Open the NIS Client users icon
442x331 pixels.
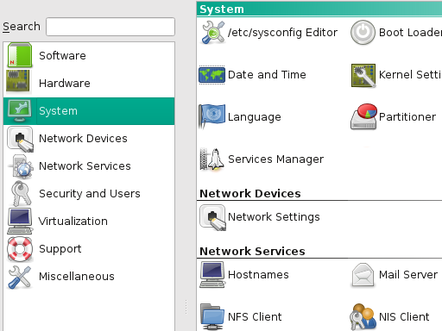(363, 316)
